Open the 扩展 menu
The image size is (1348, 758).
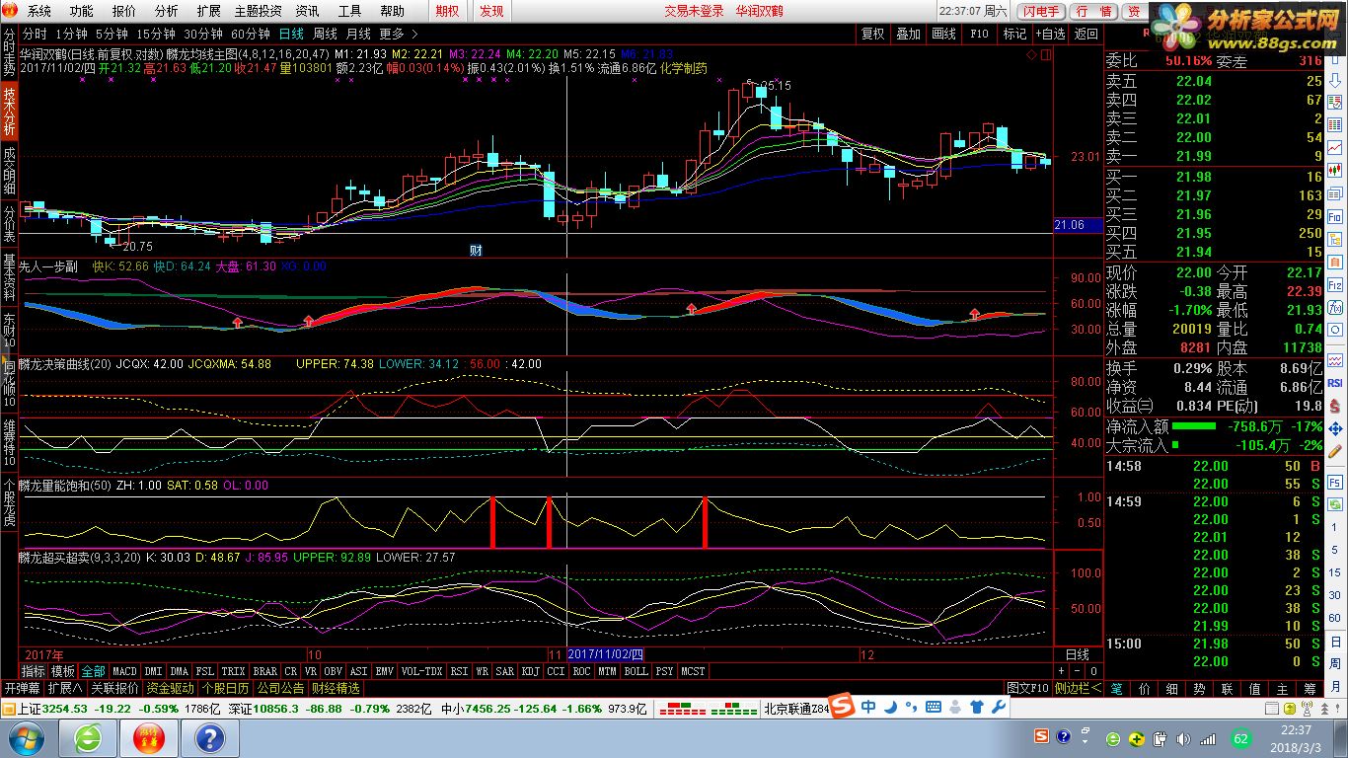coord(208,11)
